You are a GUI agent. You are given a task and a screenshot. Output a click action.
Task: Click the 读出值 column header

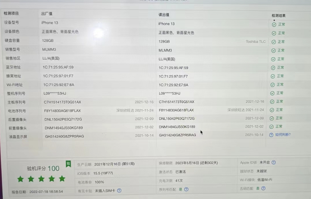point(163,15)
